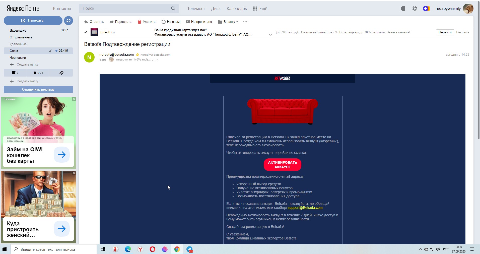
Task: Open the nezabywaemiy account menu
Action: coord(448,9)
